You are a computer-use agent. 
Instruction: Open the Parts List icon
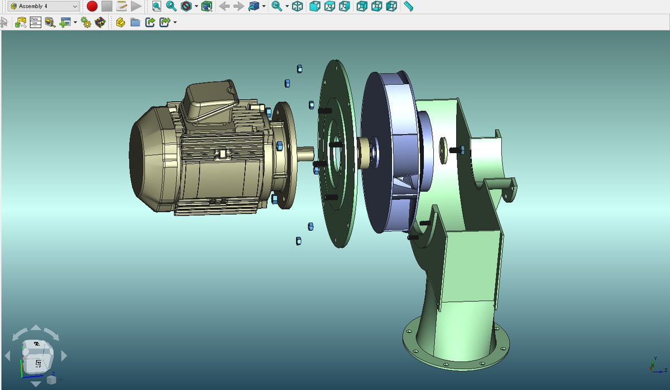(x=35, y=22)
